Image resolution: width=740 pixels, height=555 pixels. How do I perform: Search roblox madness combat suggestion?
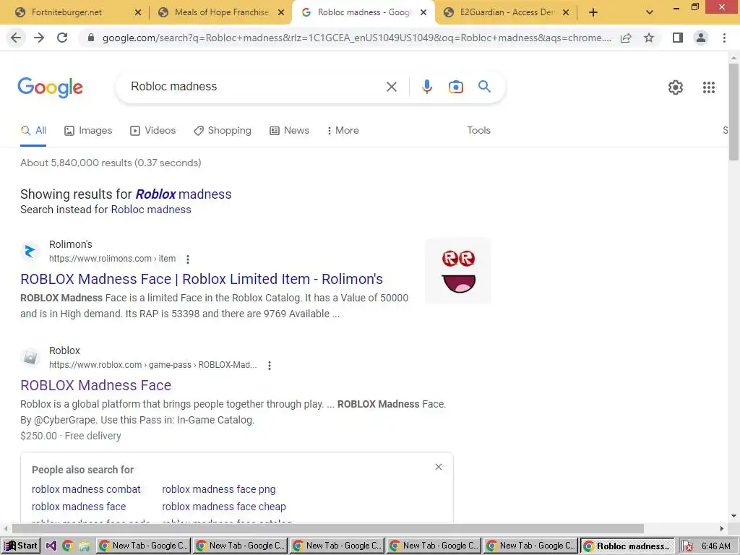click(x=87, y=489)
